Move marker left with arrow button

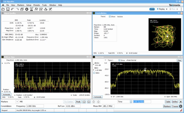pos(84,102)
